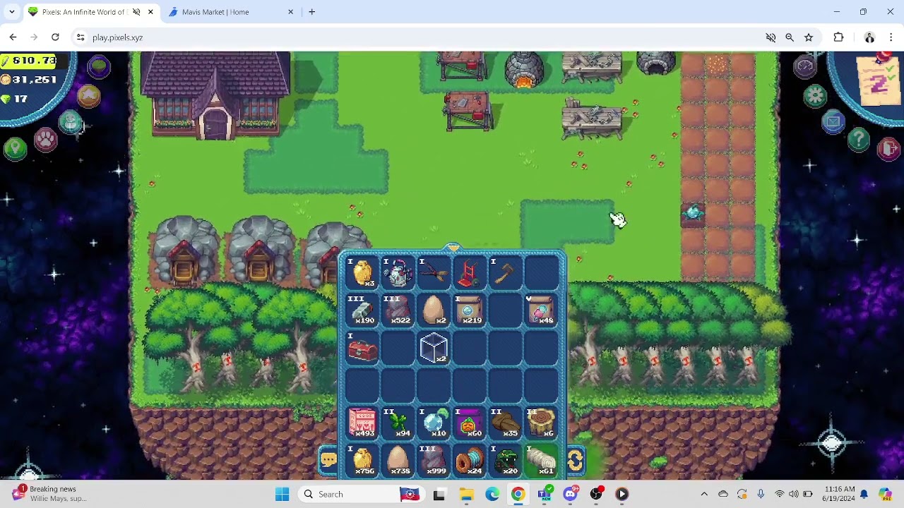Select the clover x94 item
The width and height of the screenshot is (904, 508).
pos(398,423)
